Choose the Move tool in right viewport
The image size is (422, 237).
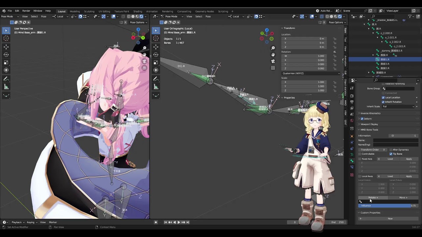click(156, 47)
